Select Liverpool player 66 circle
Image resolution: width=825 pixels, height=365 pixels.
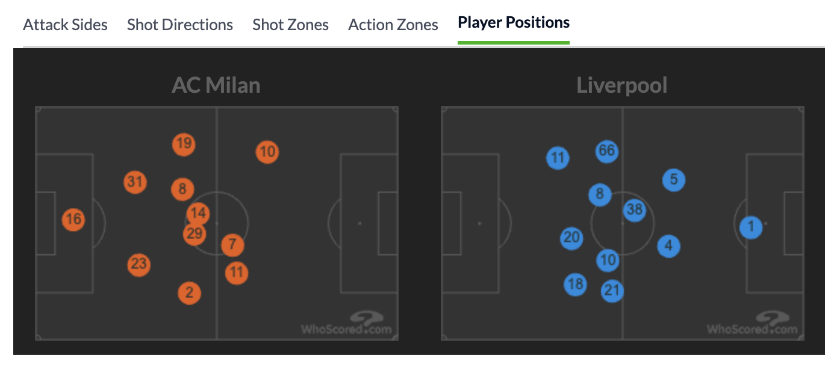tap(607, 151)
